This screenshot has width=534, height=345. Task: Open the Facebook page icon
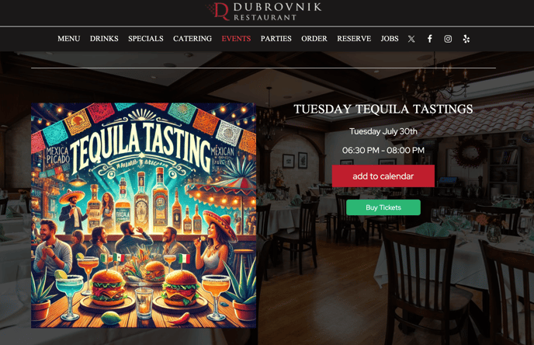(430, 39)
